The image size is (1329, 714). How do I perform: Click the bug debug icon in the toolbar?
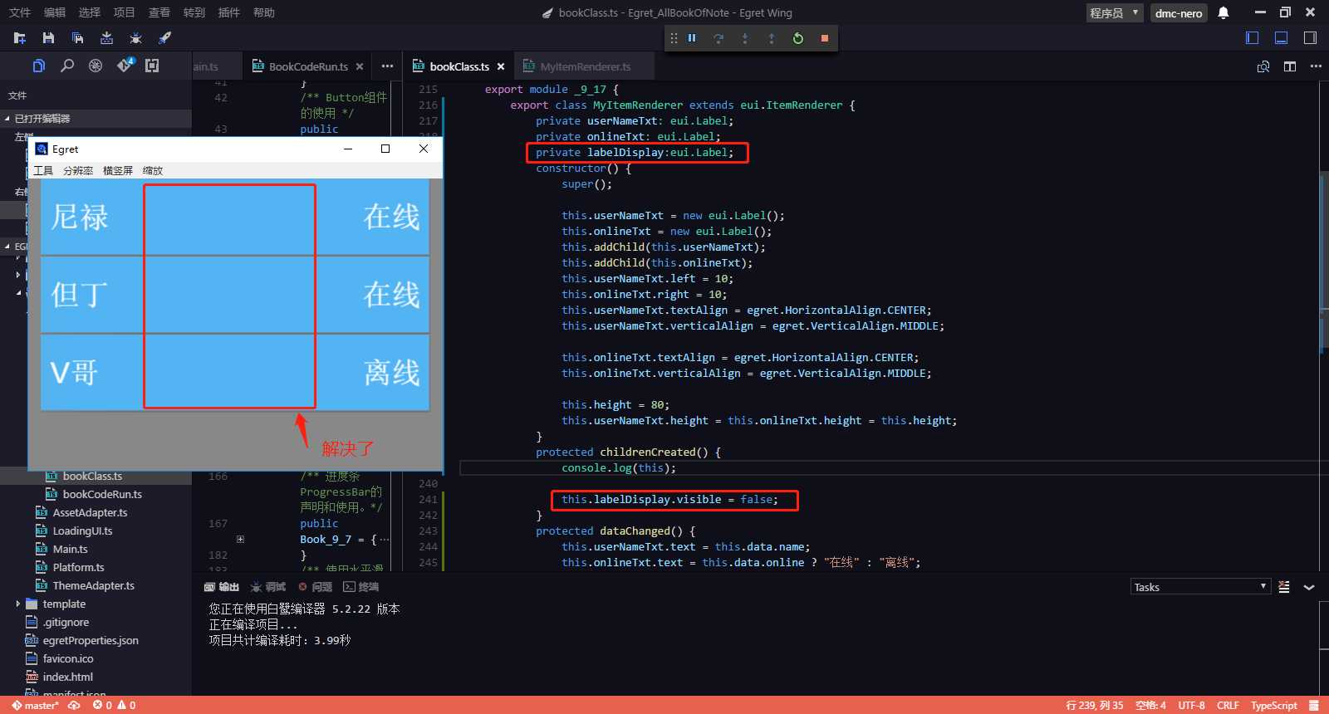[x=135, y=38]
